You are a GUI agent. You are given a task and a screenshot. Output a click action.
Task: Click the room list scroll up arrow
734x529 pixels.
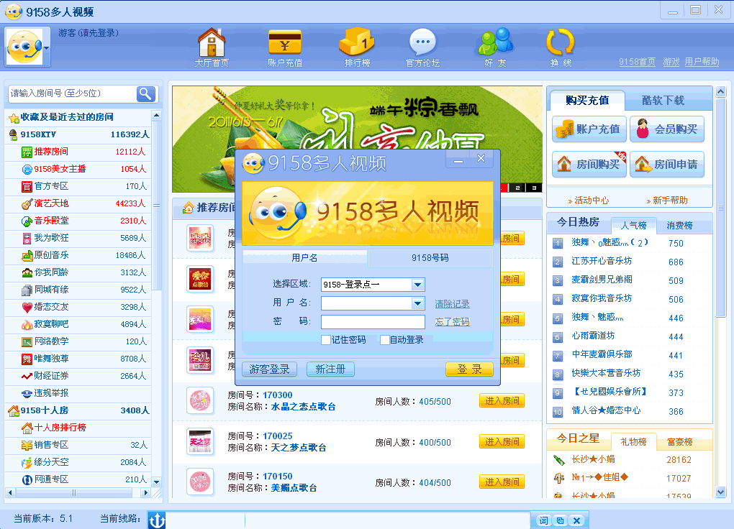(x=156, y=114)
